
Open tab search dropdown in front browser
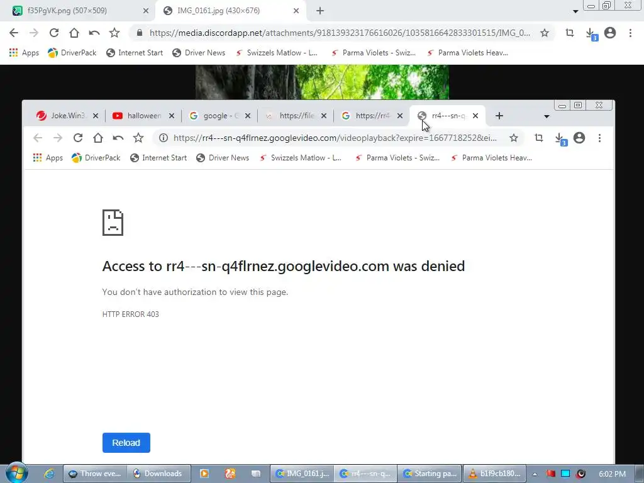[x=547, y=116]
